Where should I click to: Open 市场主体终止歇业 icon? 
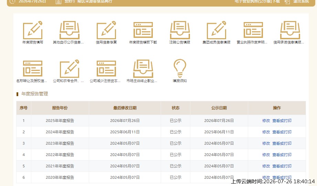coord(143,69)
